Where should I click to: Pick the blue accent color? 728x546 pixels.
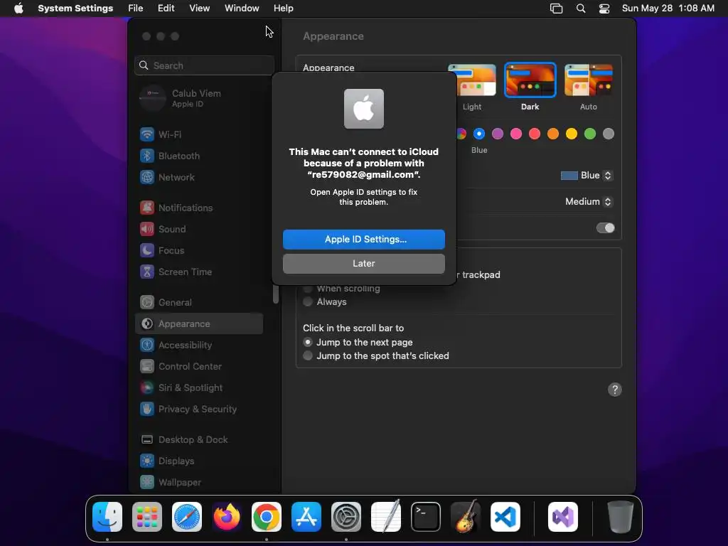[479, 134]
